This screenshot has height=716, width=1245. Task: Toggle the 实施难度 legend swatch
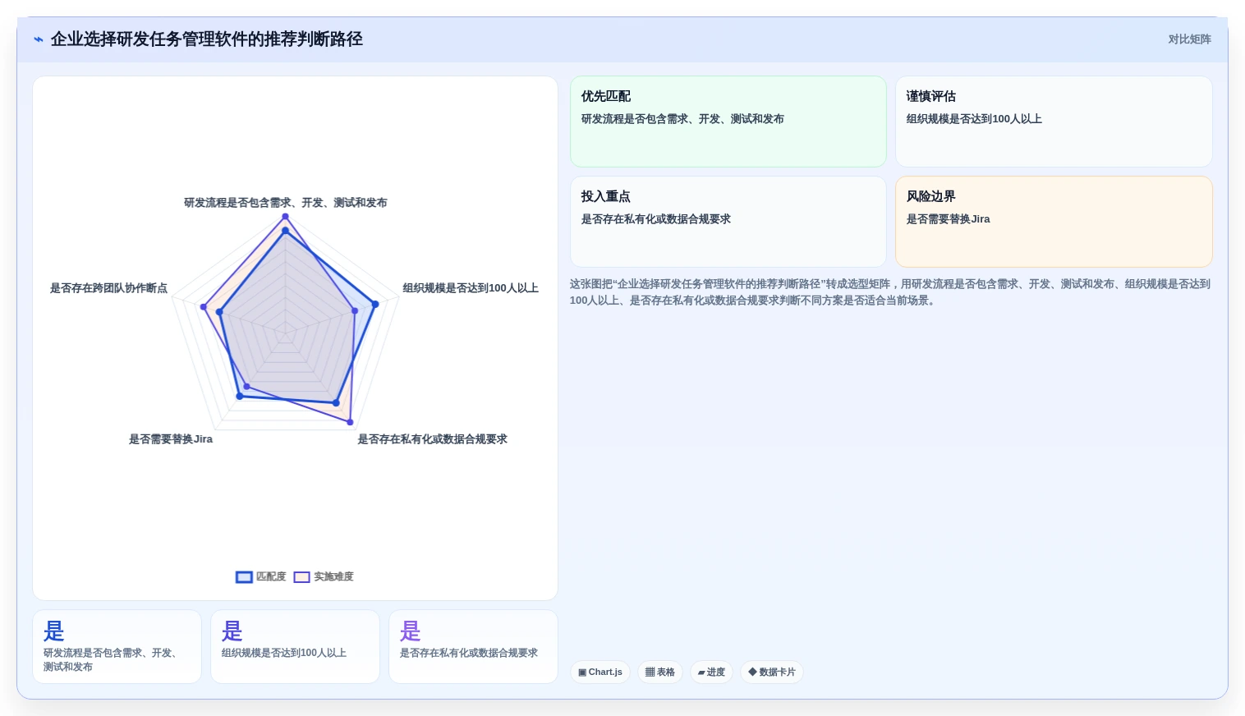301,577
